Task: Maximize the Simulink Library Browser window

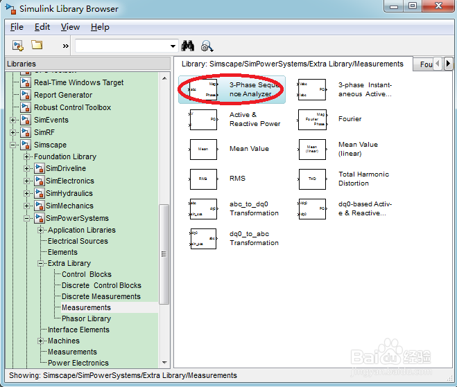Action: pos(413,6)
